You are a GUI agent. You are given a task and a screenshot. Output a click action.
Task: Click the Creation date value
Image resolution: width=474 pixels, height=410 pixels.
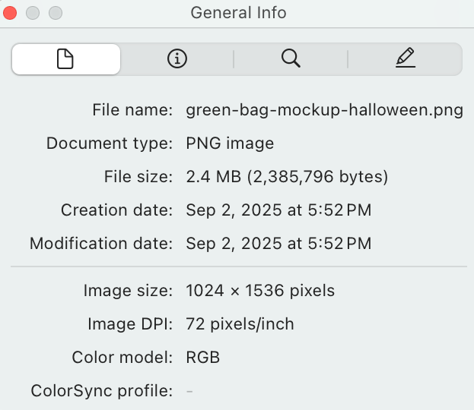(278, 210)
